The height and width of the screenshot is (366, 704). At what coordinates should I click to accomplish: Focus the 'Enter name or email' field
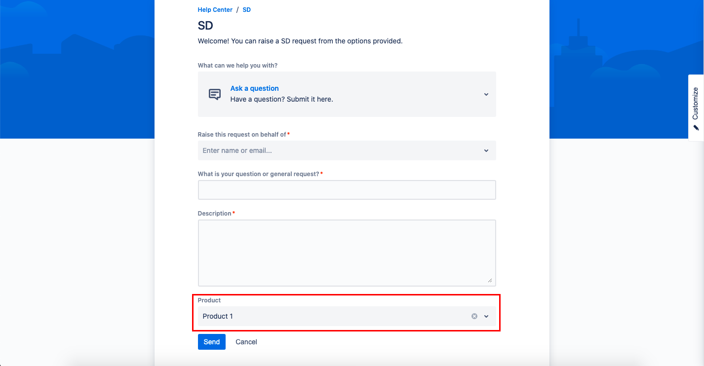(336, 150)
